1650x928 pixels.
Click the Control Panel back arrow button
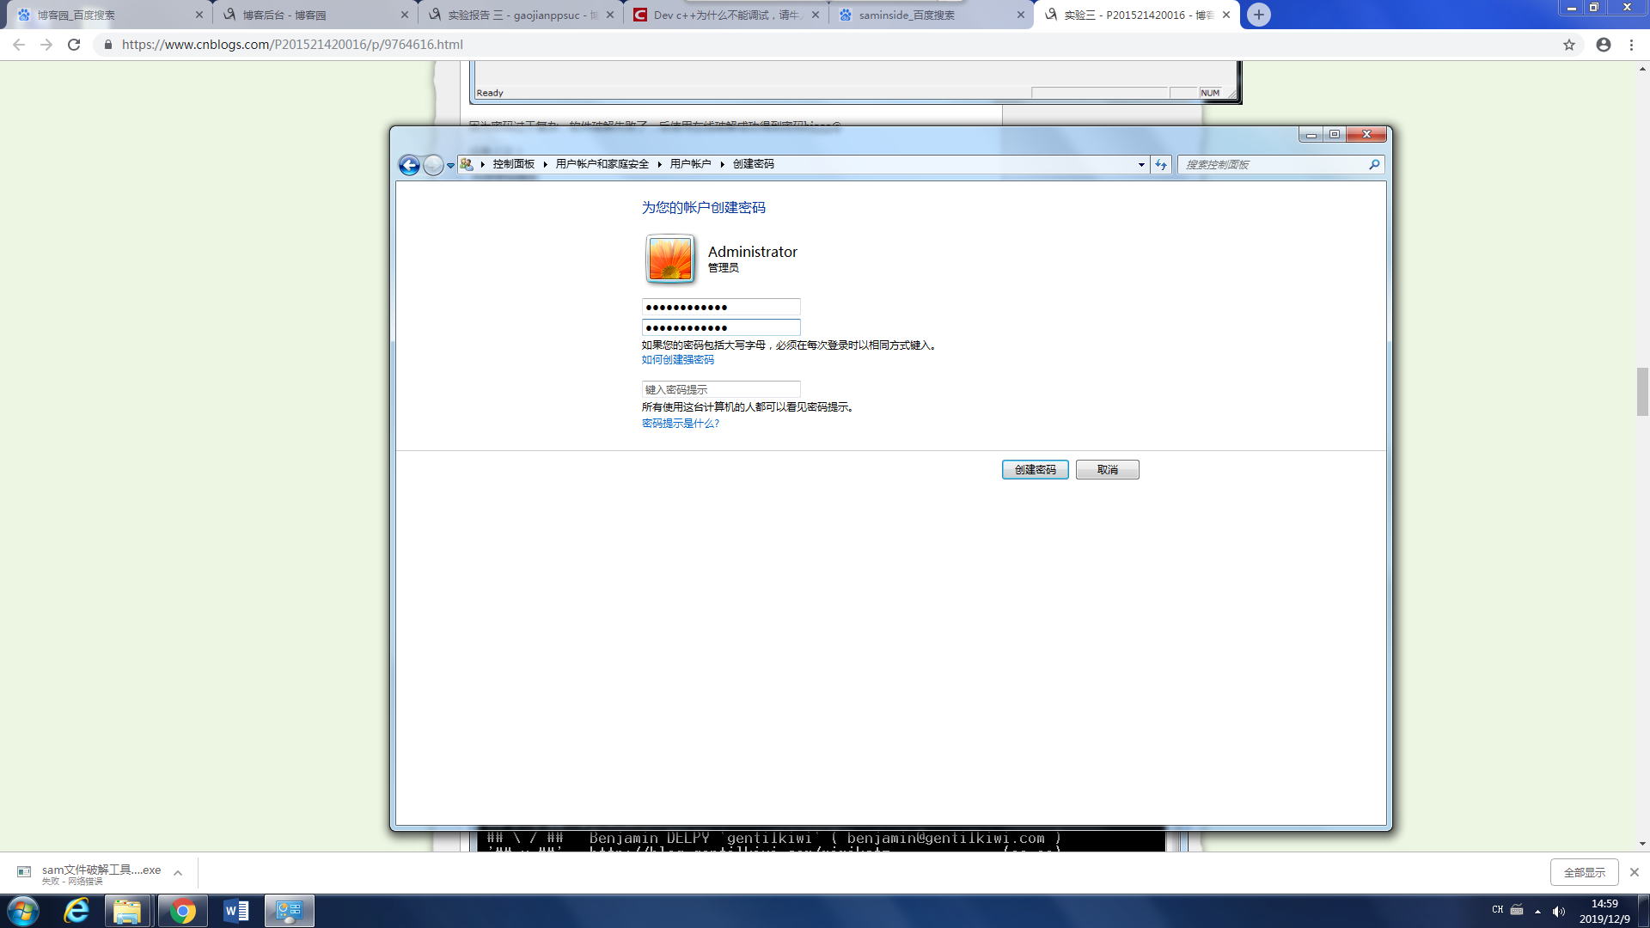click(x=409, y=165)
